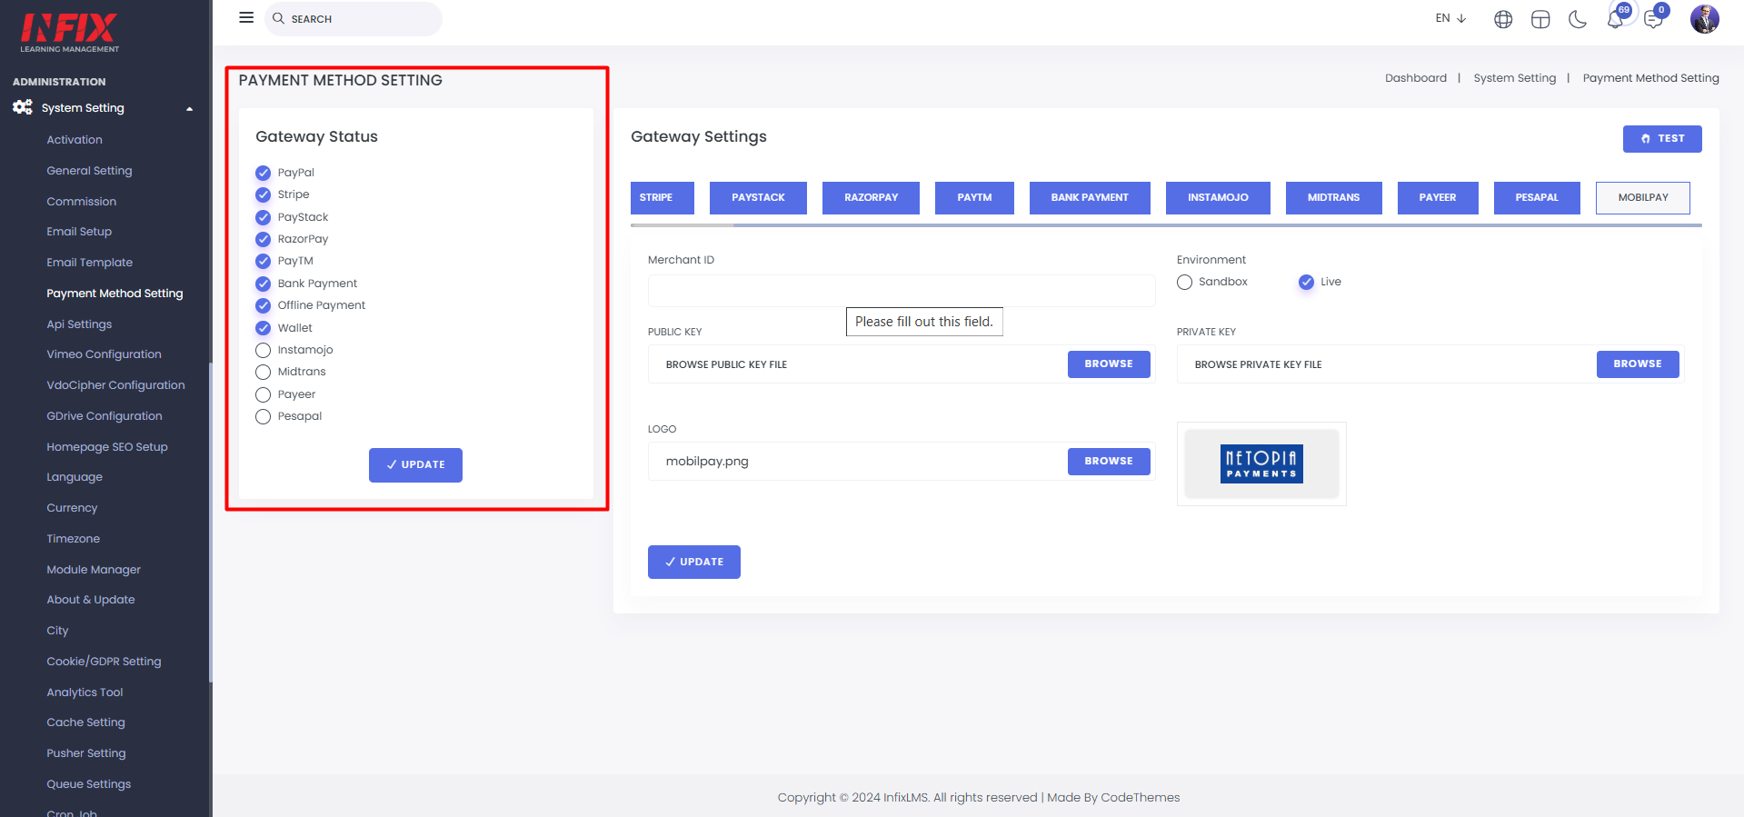The width and height of the screenshot is (1744, 817).
Task: Click the Merchant ID input field
Action: (x=902, y=291)
